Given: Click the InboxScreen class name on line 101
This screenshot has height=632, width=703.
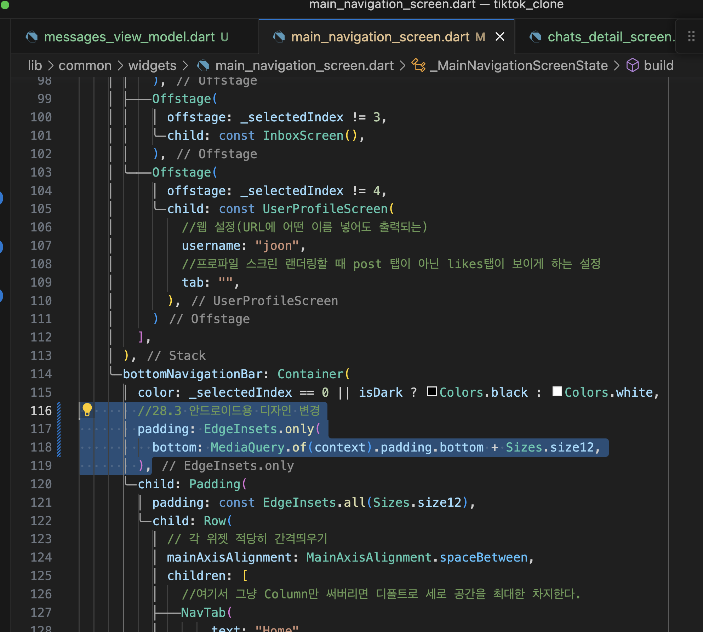Looking at the screenshot, I should pyautogui.click(x=303, y=136).
